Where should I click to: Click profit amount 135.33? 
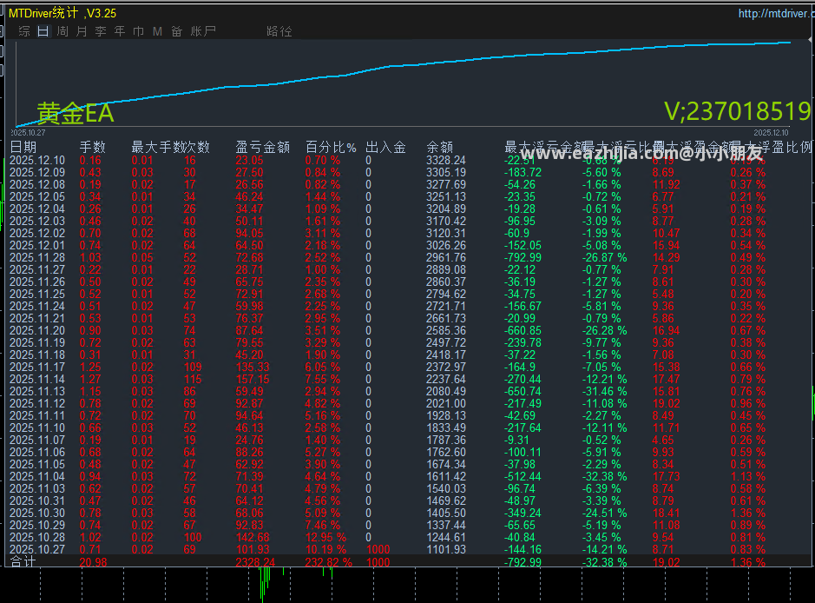(253, 367)
